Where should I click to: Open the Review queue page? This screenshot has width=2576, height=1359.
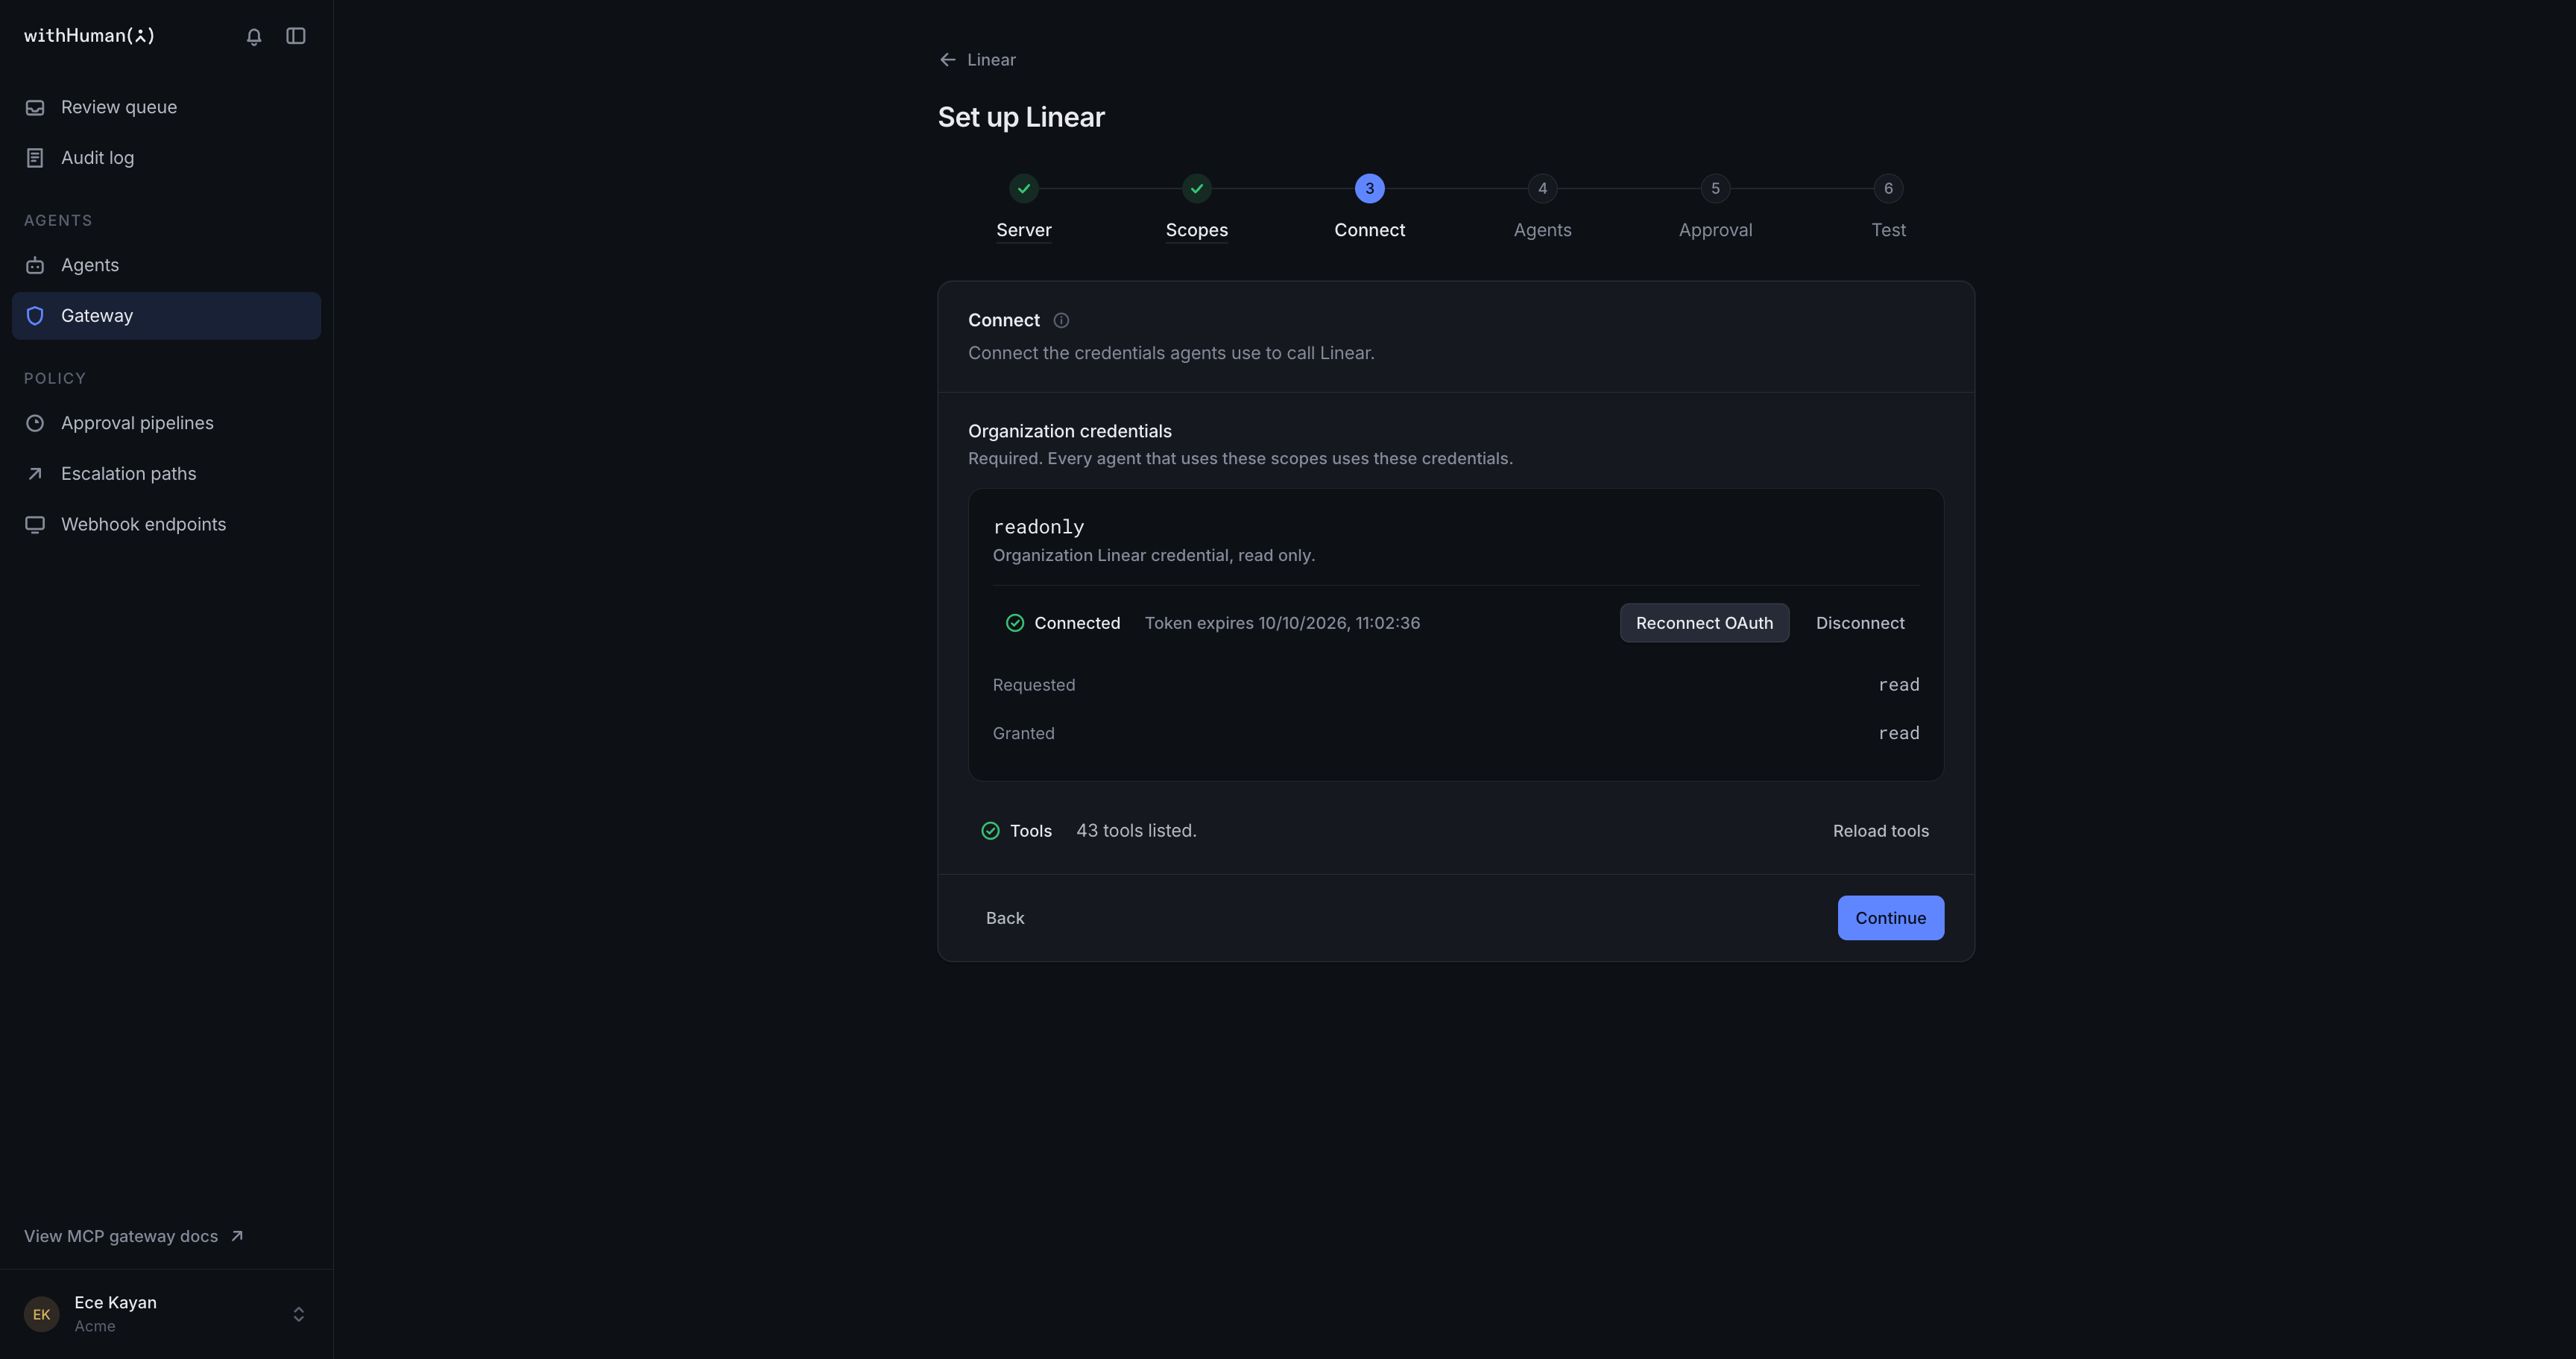pos(166,107)
